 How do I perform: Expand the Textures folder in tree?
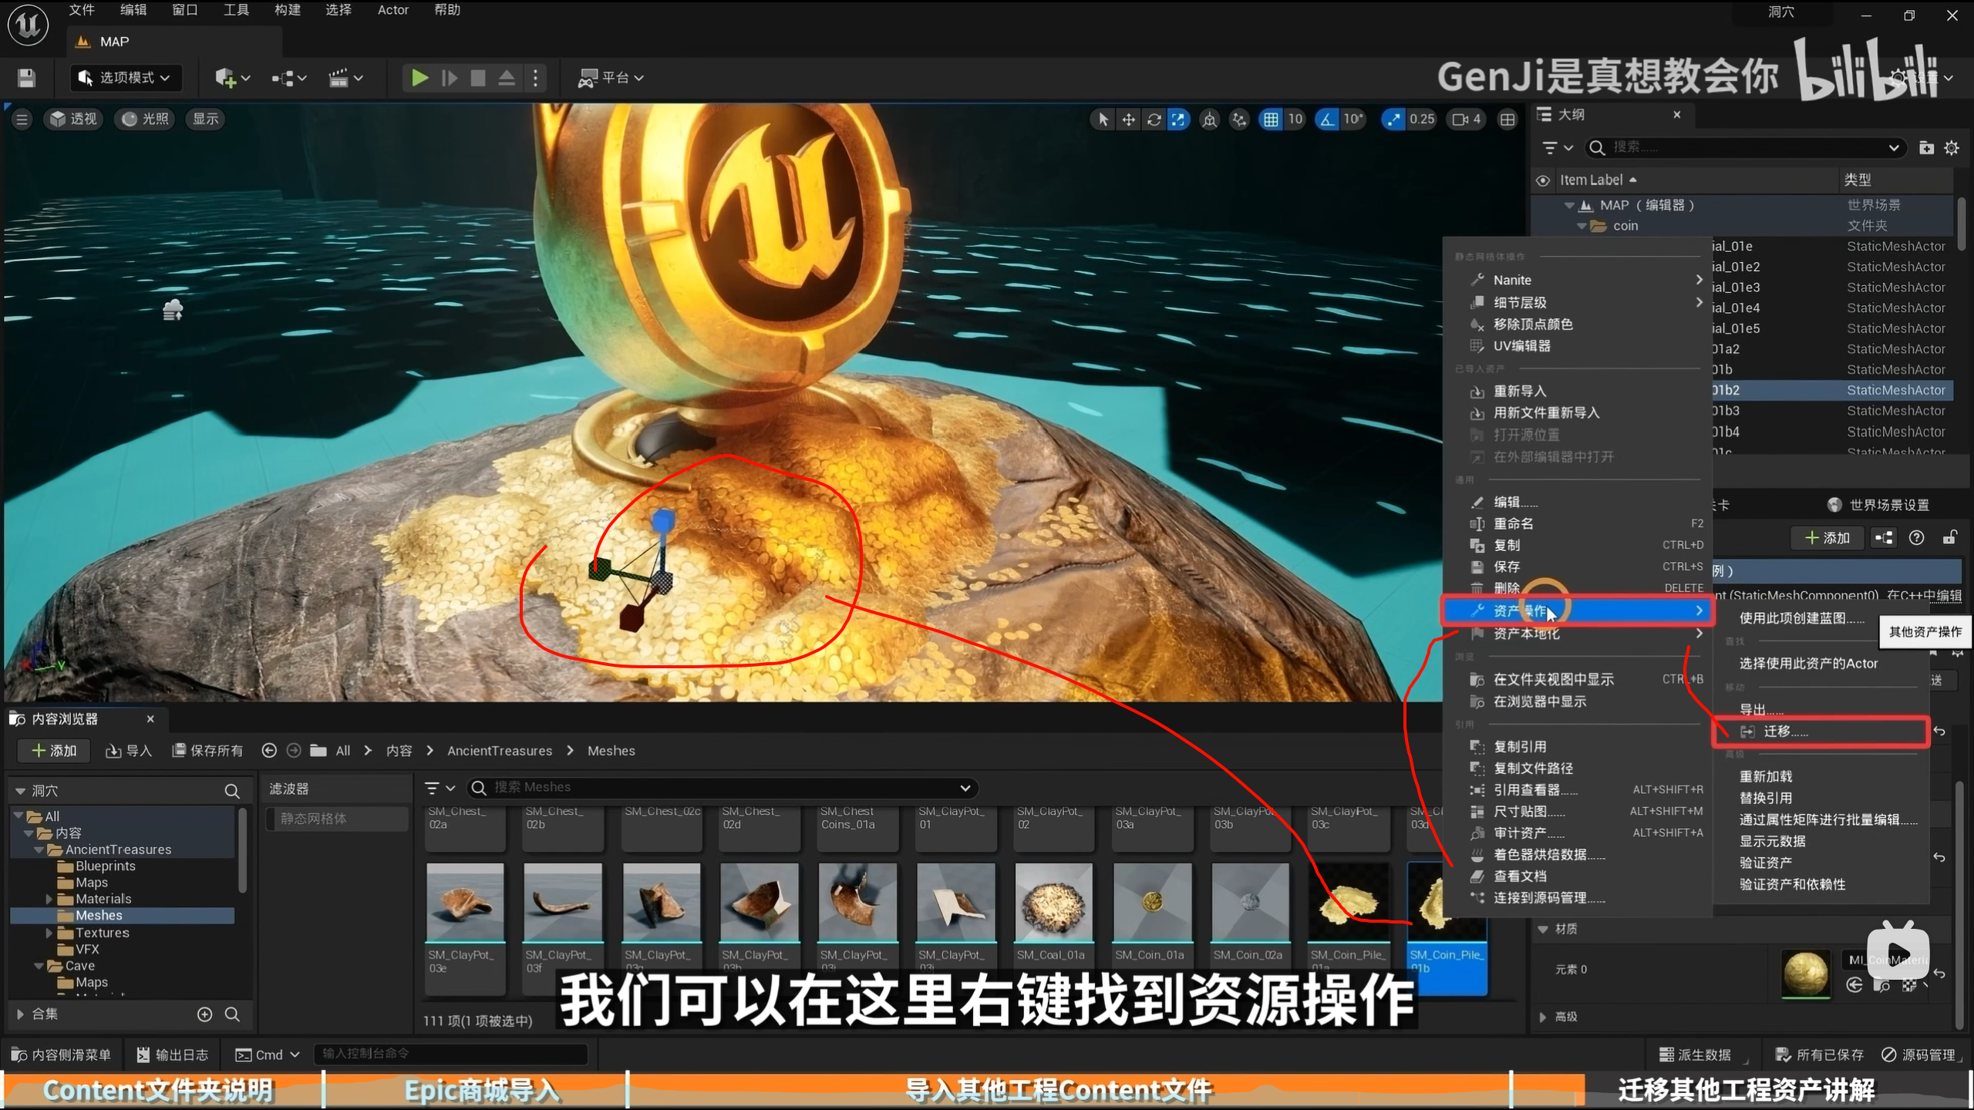pos(50,933)
